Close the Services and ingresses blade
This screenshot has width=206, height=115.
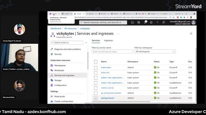pos(191,34)
